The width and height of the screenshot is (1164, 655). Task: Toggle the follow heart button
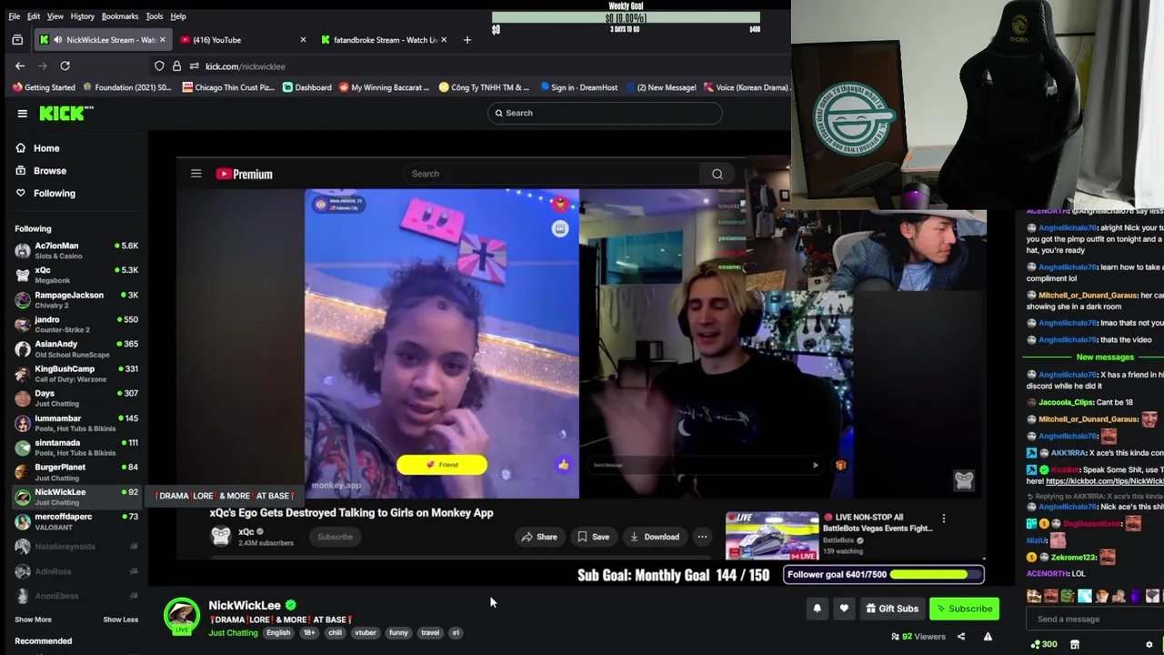(844, 609)
